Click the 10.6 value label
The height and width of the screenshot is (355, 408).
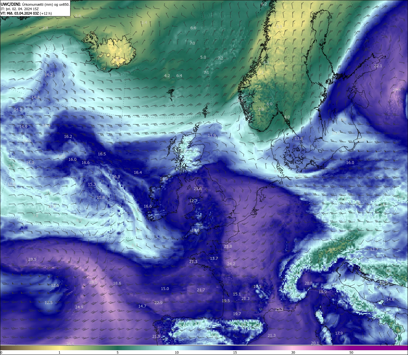pos(195,231)
